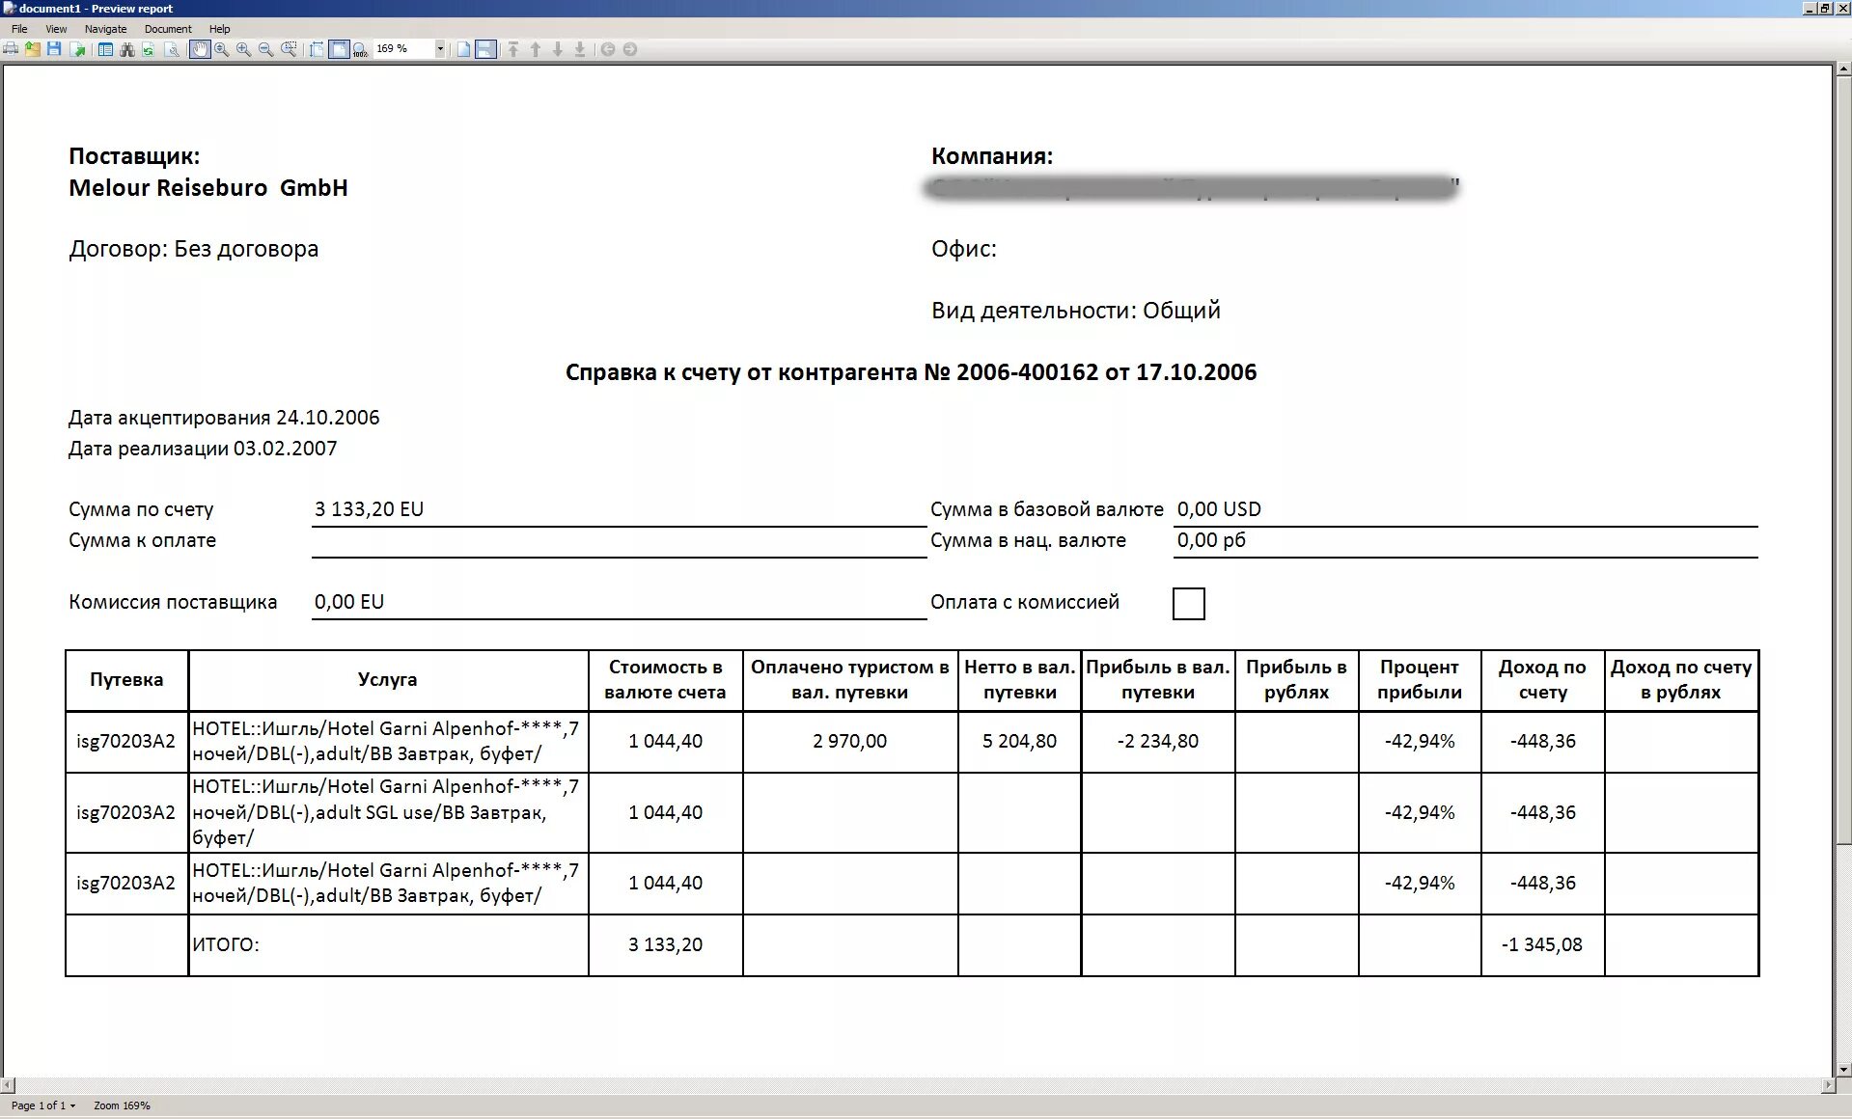Toggle the 'Оплата с комиссией' checkbox
This screenshot has width=1852, height=1119.
tap(1188, 604)
